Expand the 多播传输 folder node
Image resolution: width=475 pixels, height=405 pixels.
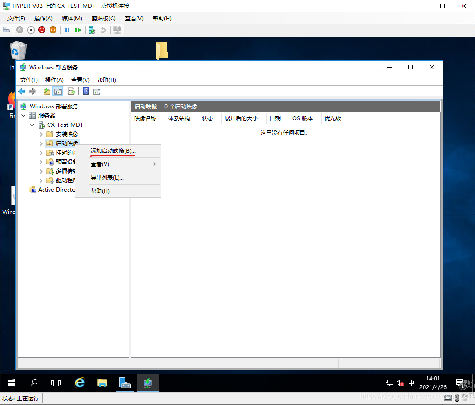[41, 171]
